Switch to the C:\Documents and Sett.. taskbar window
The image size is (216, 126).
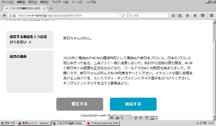[103, 123]
